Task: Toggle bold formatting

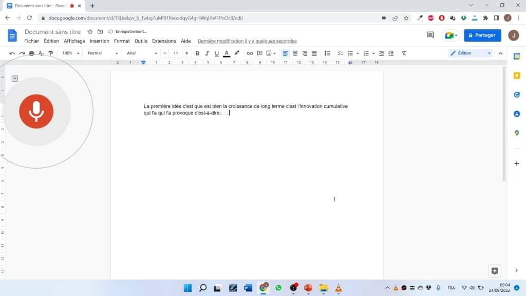Action: [x=197, y=53]
